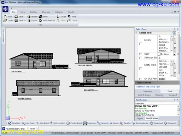The image size is (181, 136).
Task: Switch to the bottom Notification tab
Action: (x=152, y=118)
